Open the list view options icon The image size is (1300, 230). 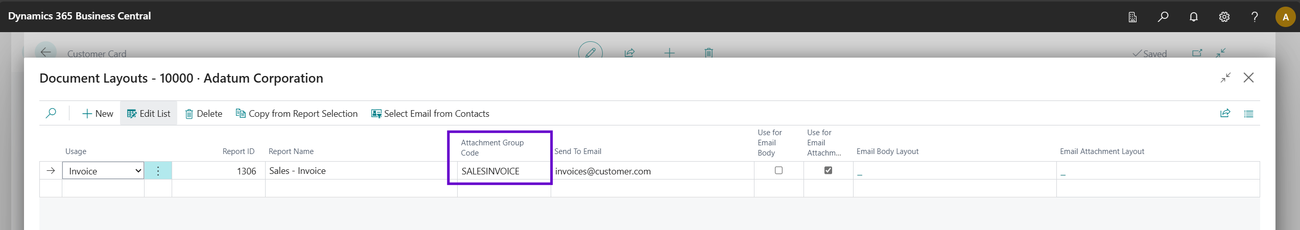click(1248, 114)
